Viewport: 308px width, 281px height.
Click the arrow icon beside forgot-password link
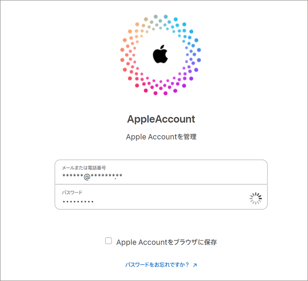coord(195,265)
